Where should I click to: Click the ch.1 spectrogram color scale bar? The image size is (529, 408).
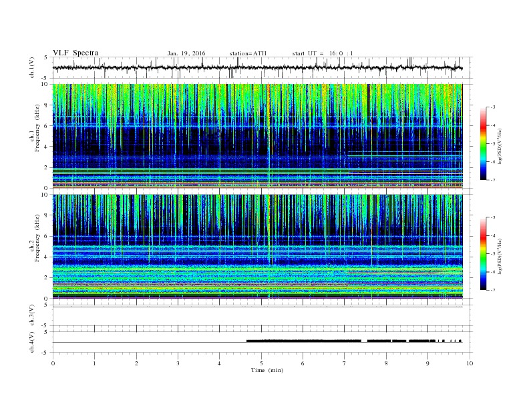484,144
